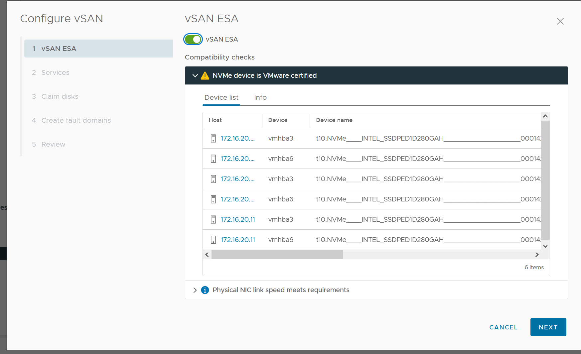The width and height of the screenshot is (581, 354).
Task: Click the NEXT button
Action: pos(548,327)
